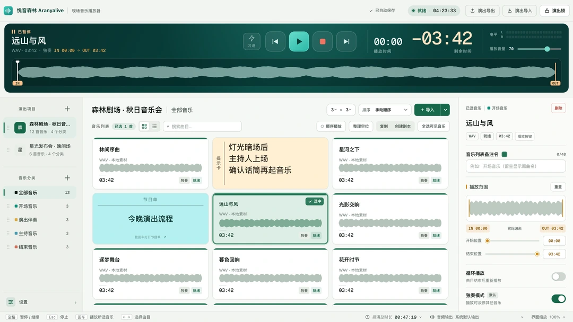The height and width of the screenshot is (322, 573).
Task: Toggle the 顺序播放 radio option
Action: click(x=331, y=126)
